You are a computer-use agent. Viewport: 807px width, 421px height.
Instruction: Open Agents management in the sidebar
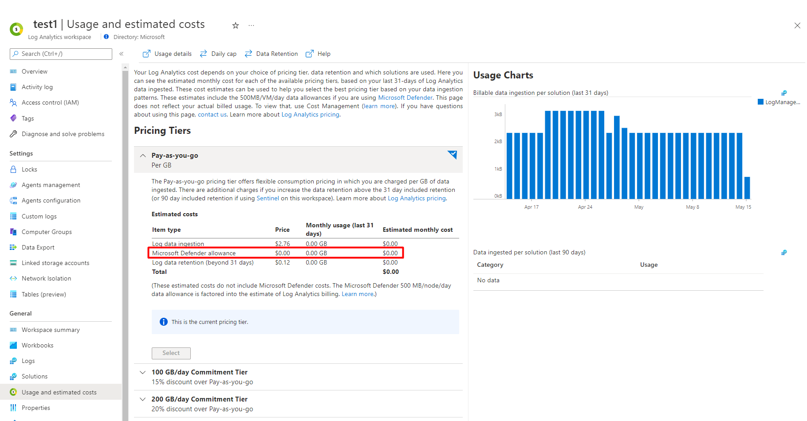point(51,185)
